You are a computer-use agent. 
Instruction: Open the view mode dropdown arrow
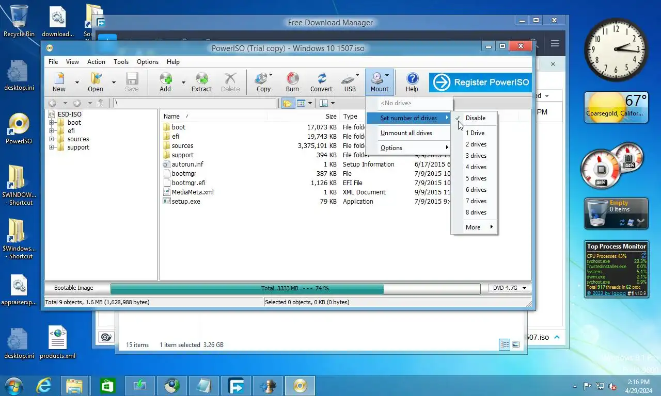[x=310, y=103]
